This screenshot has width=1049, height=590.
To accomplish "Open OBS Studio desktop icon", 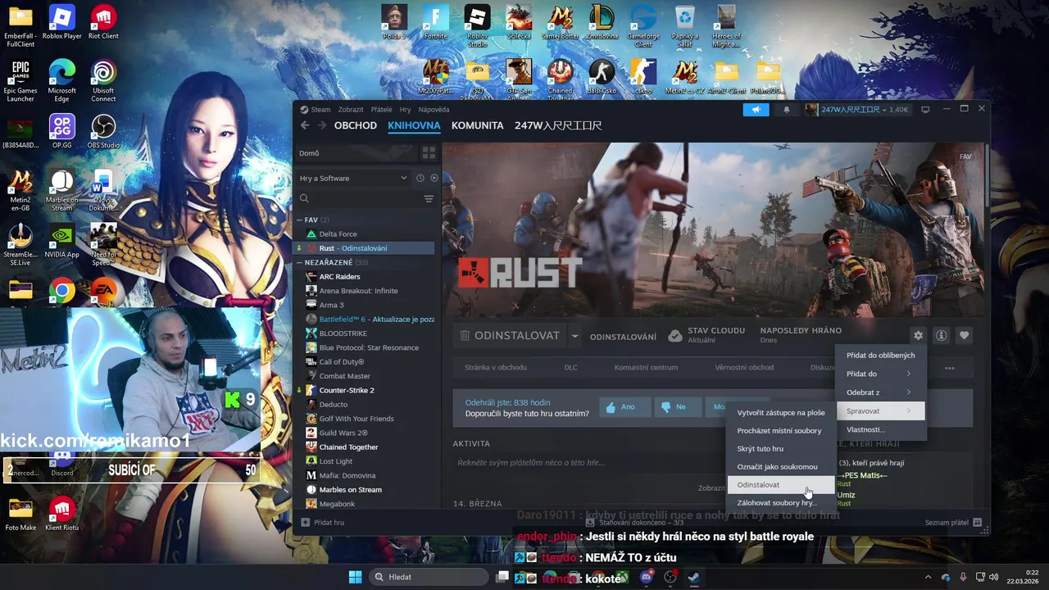I will [x=103, y=131].
